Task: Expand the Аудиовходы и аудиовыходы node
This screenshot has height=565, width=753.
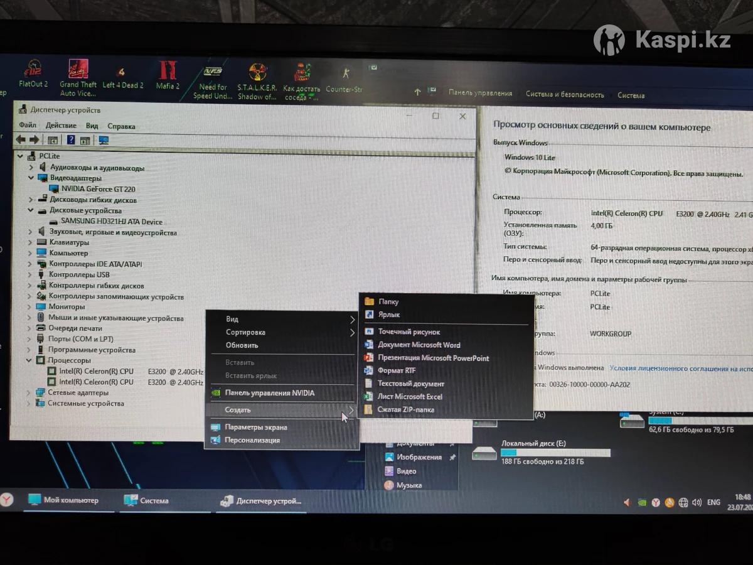Action: tap(31, 168)
